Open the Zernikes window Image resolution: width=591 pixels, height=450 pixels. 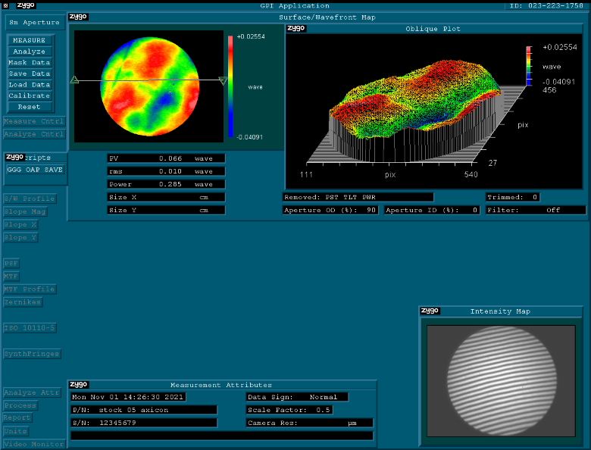[x=23, y=302]
